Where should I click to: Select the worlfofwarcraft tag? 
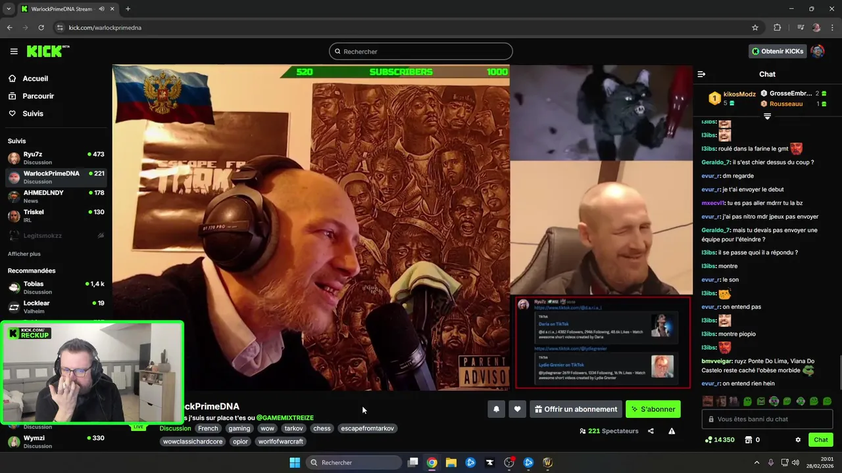tap(281, 441)
